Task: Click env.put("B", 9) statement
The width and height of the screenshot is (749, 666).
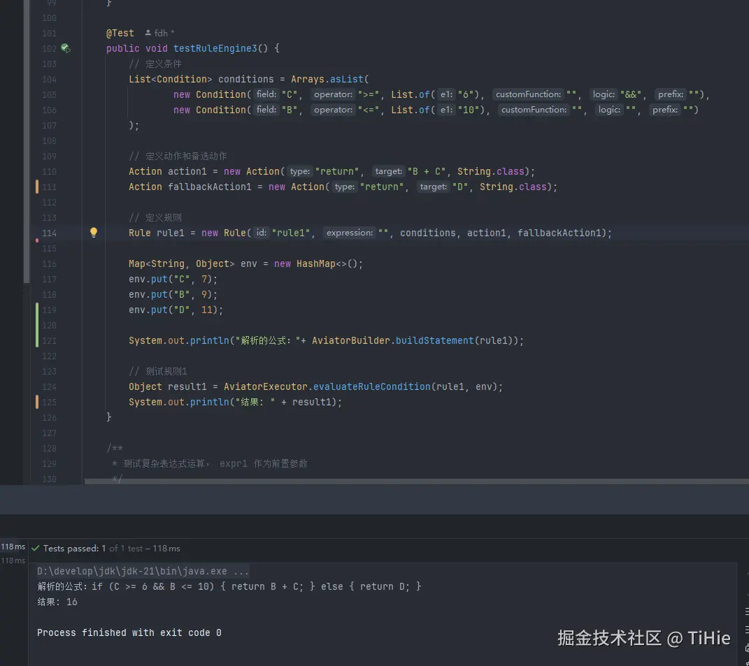Action: click(x=173, y=295)
